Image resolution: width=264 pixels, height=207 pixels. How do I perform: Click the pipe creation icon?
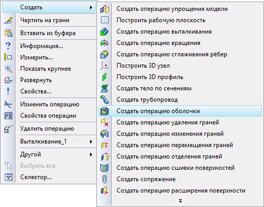tap(105, 100)
